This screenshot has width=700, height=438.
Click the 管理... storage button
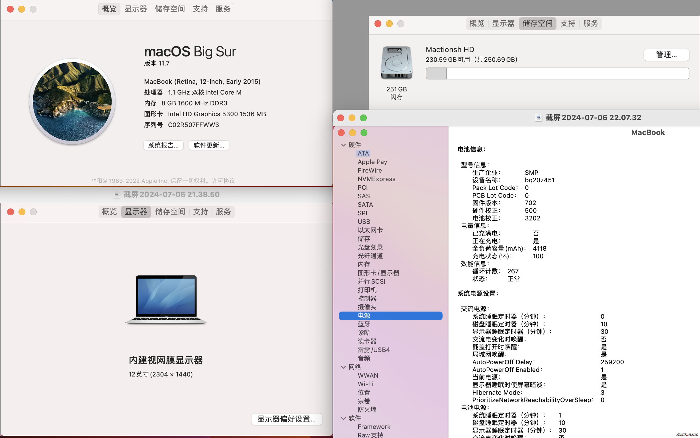tap(666, 55)
